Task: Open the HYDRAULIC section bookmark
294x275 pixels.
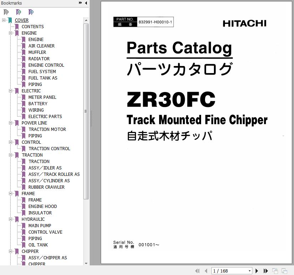Action: (33, 219)
